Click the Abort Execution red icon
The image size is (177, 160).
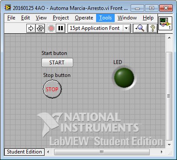[x=51, y=28]
